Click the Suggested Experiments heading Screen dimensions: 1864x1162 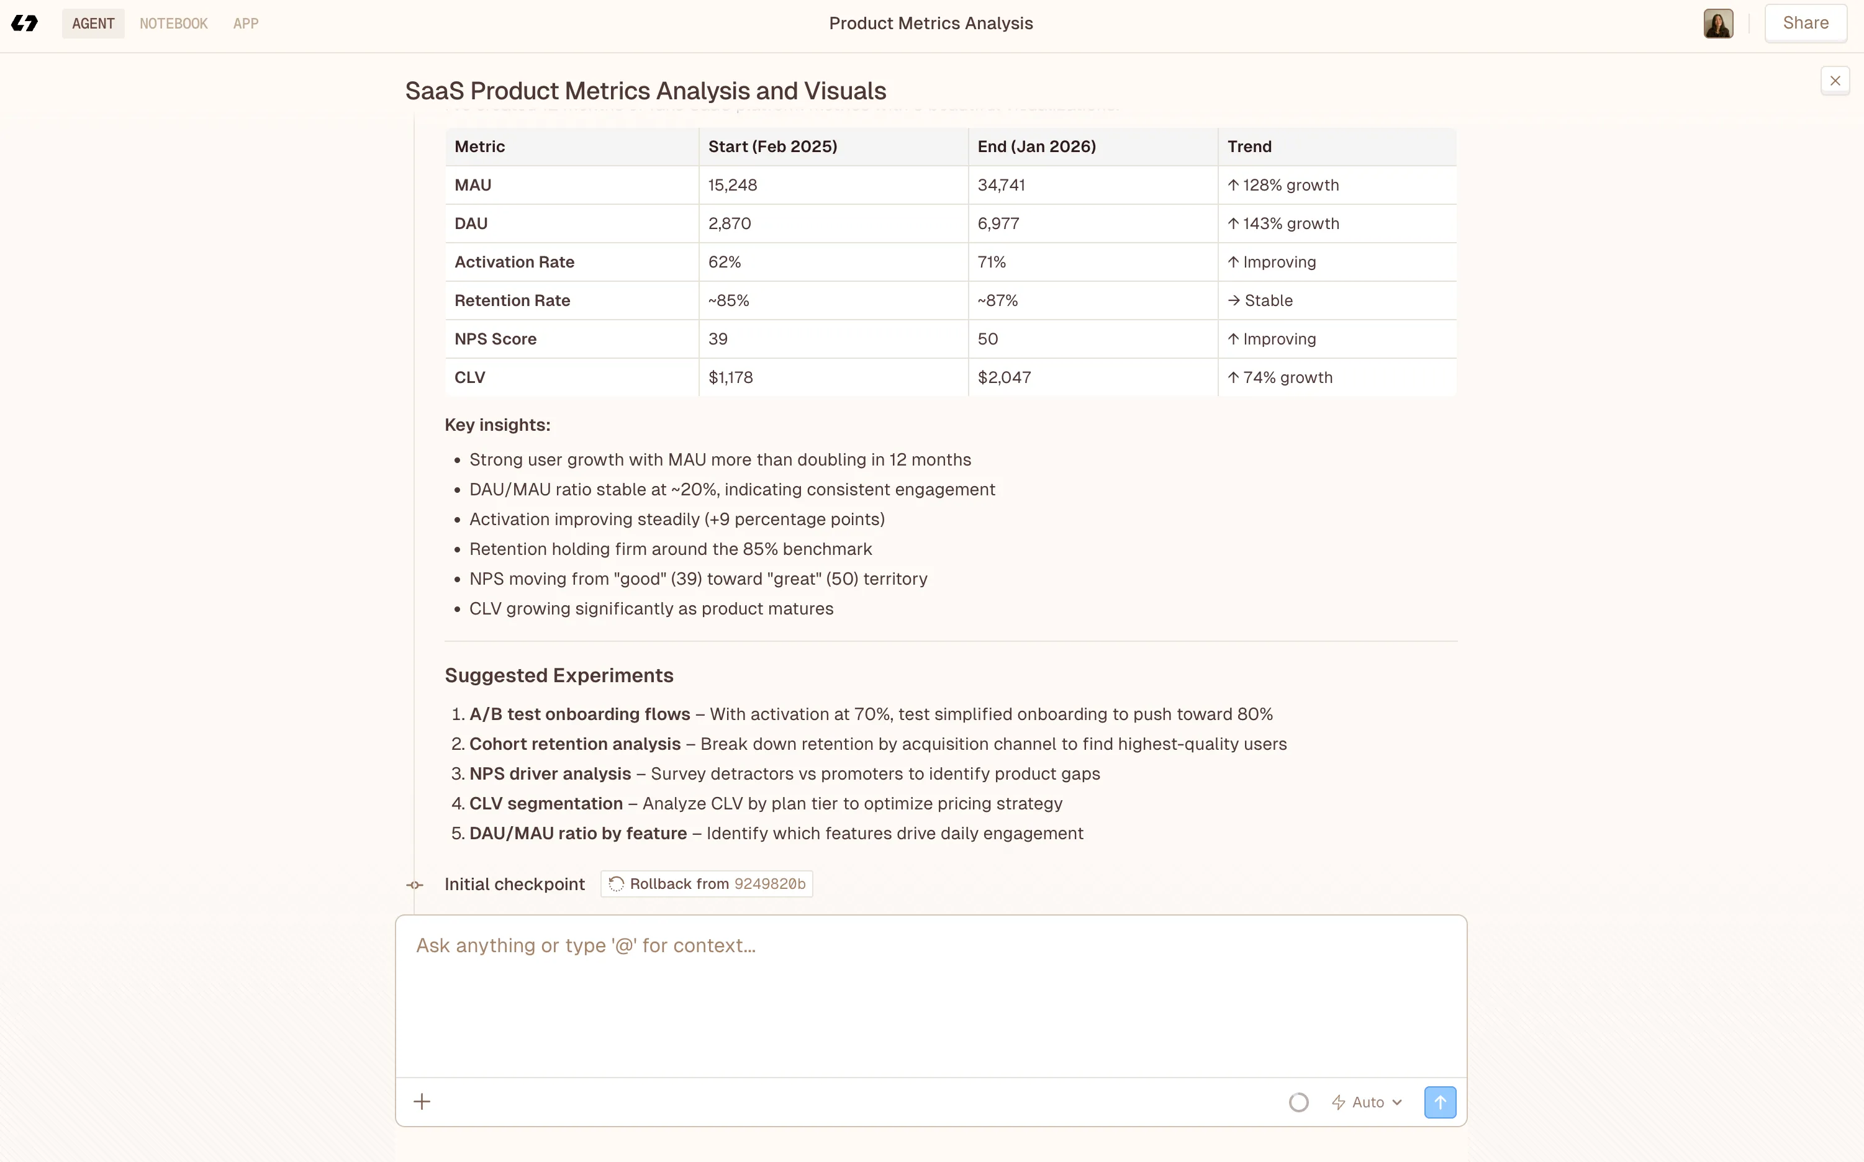[559, 675]
